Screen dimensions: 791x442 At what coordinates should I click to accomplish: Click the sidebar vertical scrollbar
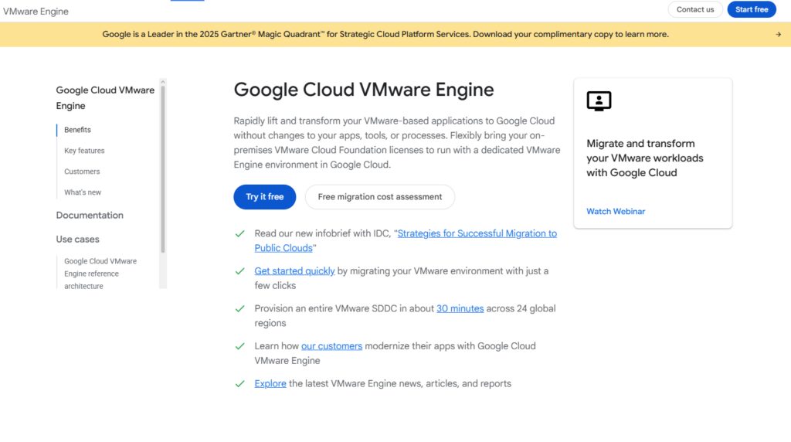coord(163,169)
